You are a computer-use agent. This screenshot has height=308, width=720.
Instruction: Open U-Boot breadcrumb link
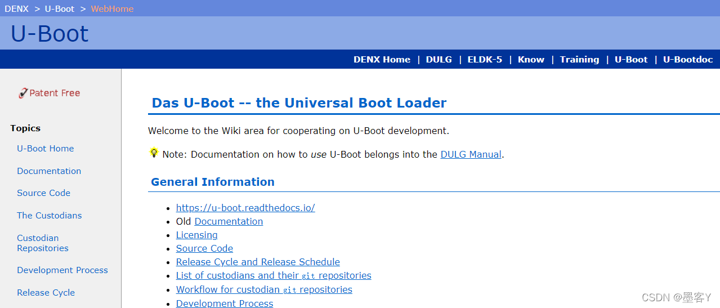pyautogui.click(x=60, y=8)
